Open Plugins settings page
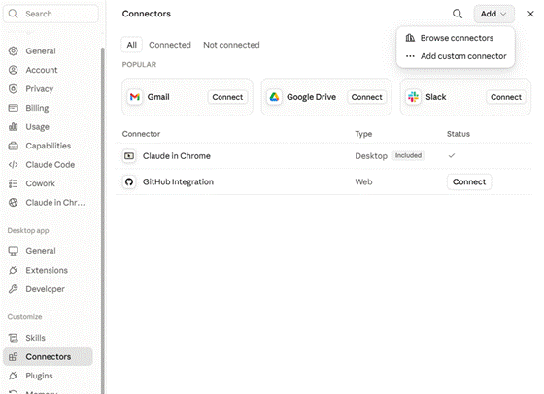The image size is (544, 394). tap(48, 376)
